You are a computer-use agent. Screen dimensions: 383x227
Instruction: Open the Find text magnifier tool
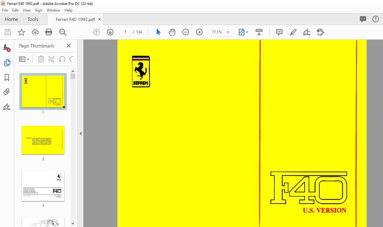[63, 32]
